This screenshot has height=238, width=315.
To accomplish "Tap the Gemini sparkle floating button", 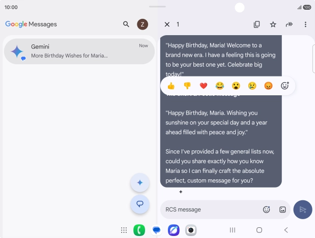I will 140,182.
